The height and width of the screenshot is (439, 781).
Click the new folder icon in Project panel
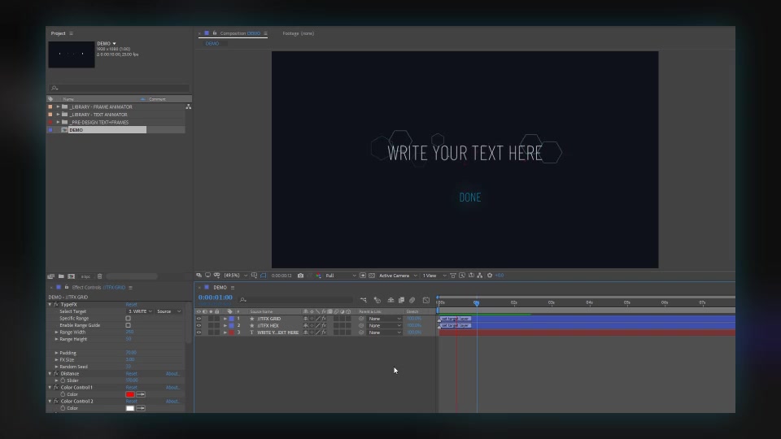pos(61,276)
